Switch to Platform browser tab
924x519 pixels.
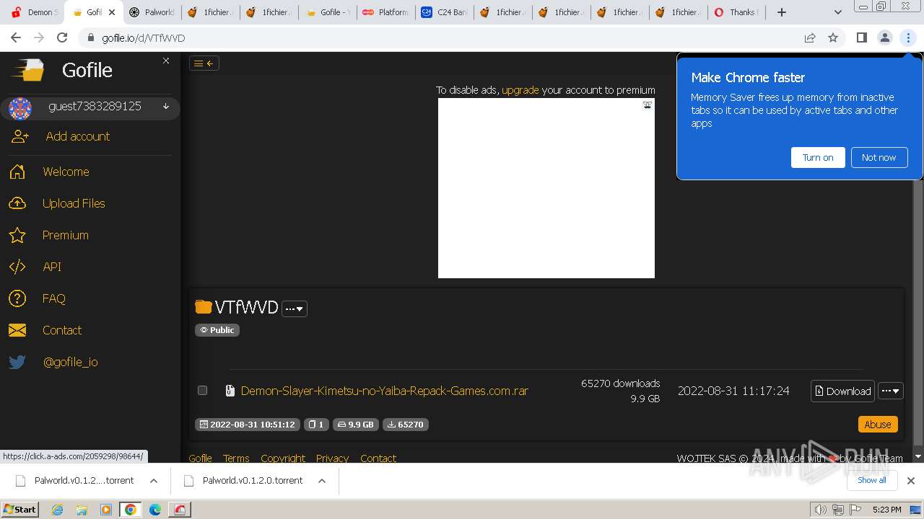[x=386, y=12]
